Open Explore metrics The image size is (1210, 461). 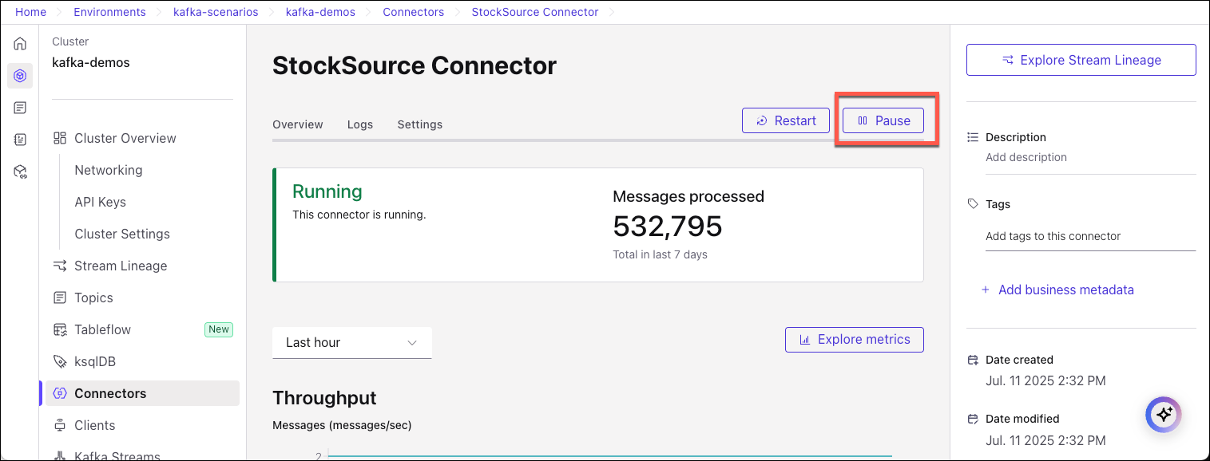pyautogui.click(x=854, y=340)
